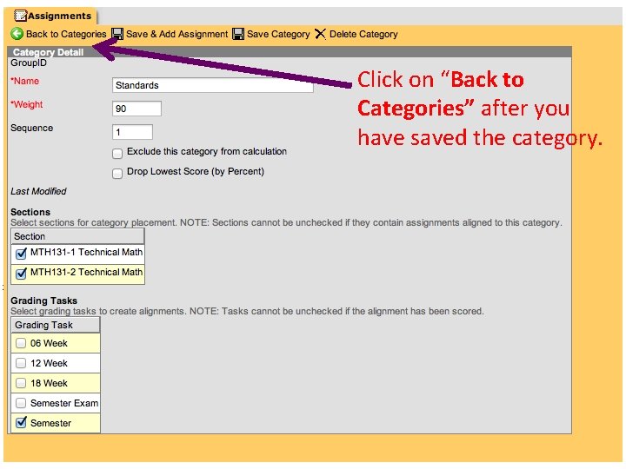
Task: Uncheck the Semester grading task
Action: pyautogui.click(x=21, y=422)
